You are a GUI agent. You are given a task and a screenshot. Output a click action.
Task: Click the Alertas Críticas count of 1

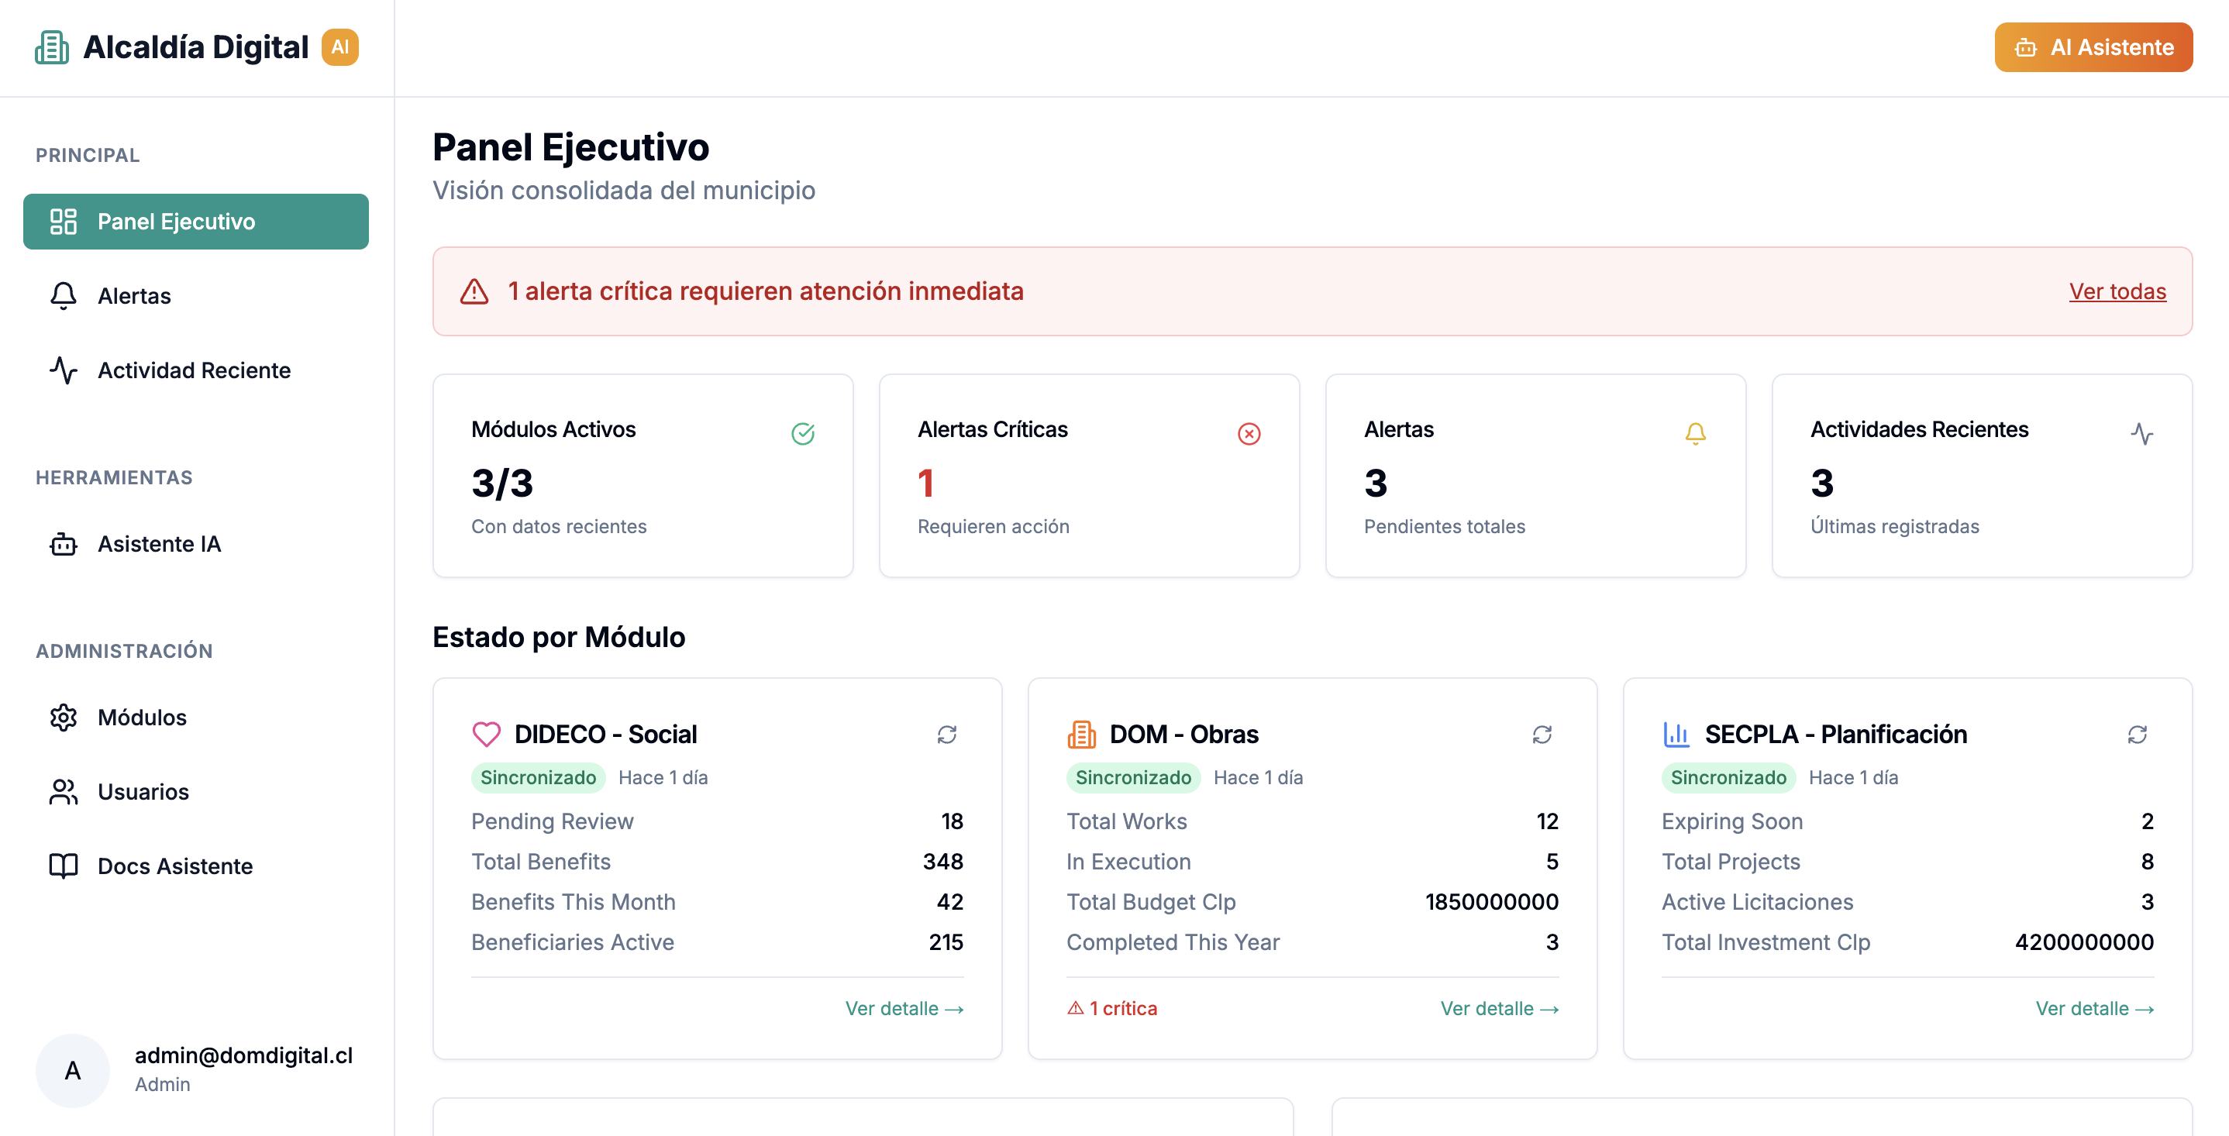click(926, 483)
